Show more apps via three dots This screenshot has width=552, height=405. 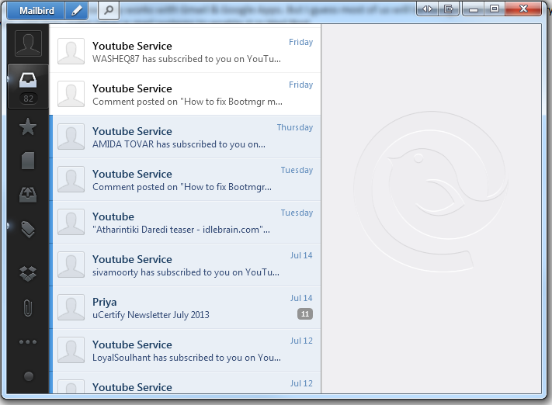[x=28, y=341]
